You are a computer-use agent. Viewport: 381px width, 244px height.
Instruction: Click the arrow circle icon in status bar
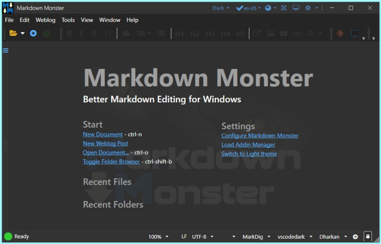pyautogui.click(x=355, y=237)
